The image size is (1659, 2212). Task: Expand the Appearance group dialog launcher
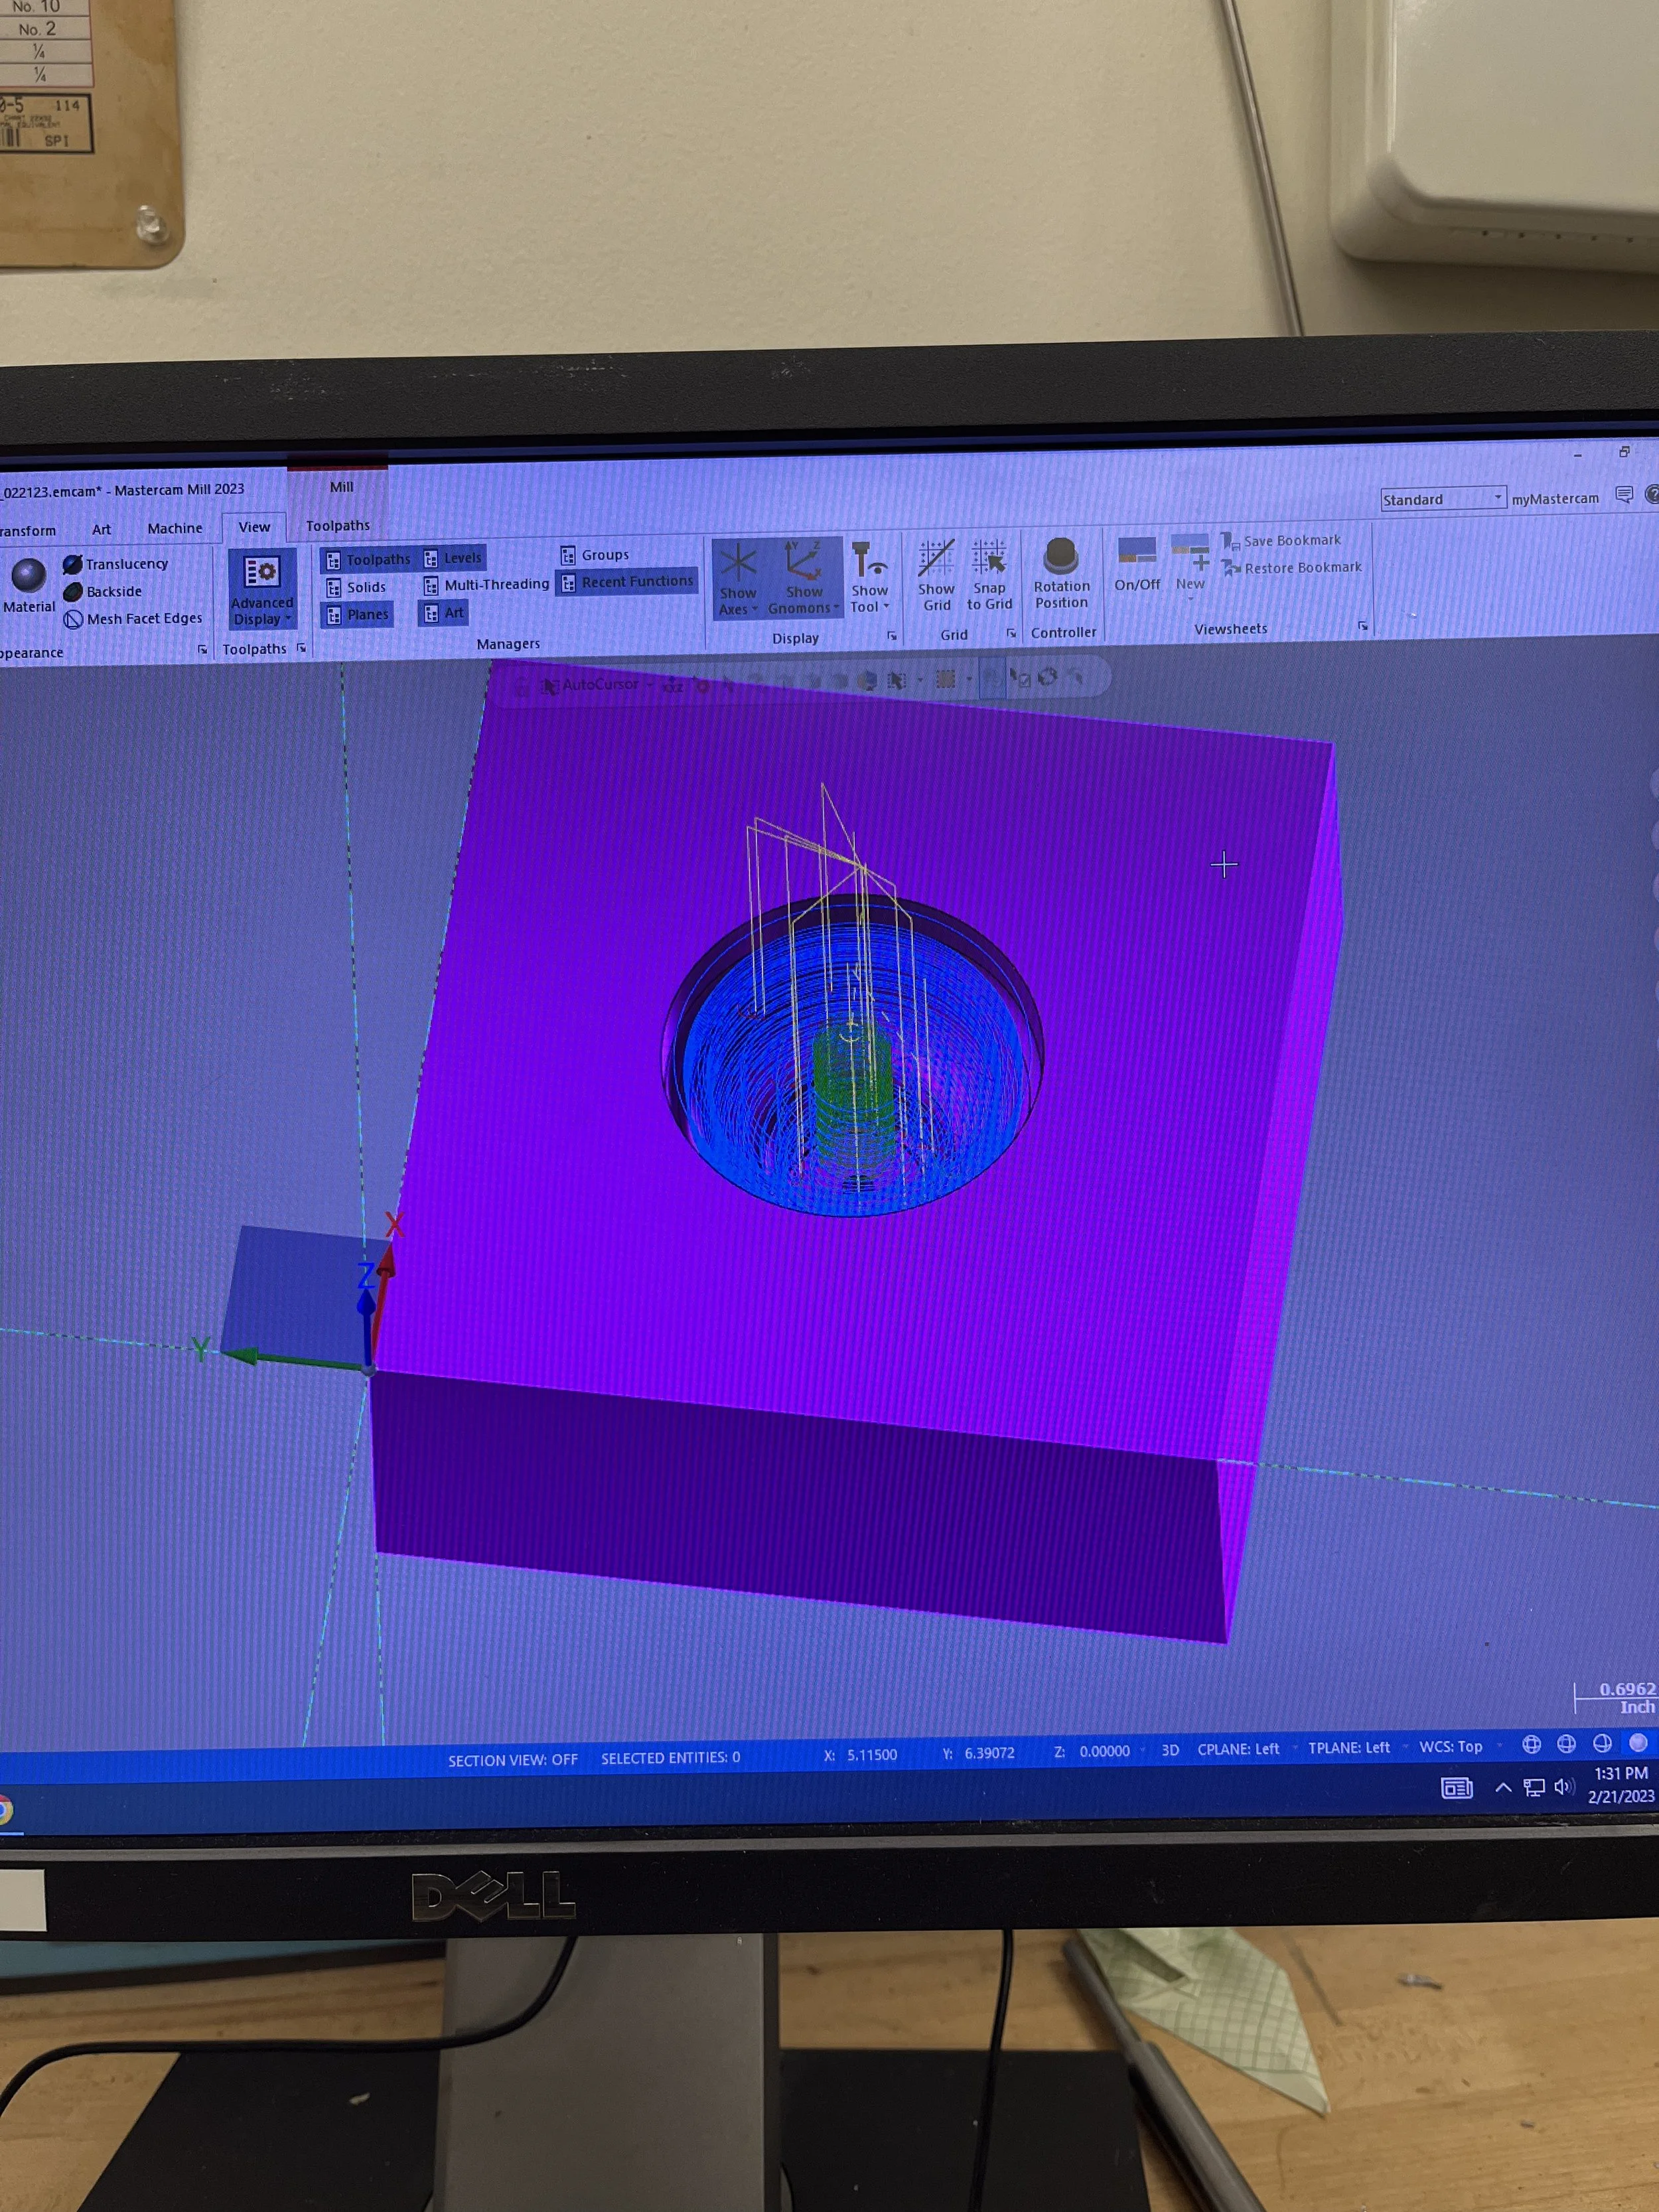(202, 649)
